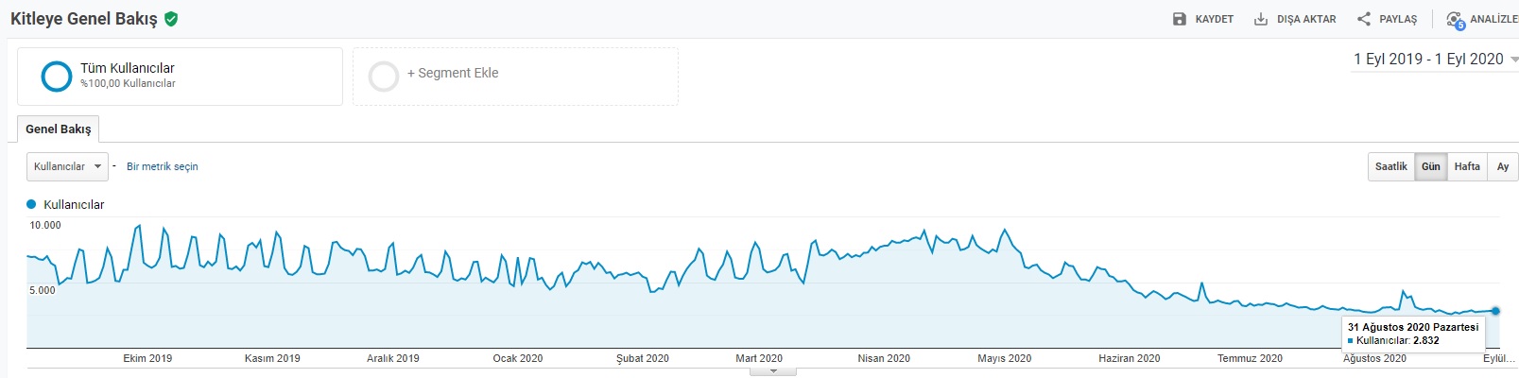Click the Ocak 2020 axis label
This screenshot has height=378, width=1519.
pyautogui.click(x=518, y=358)
